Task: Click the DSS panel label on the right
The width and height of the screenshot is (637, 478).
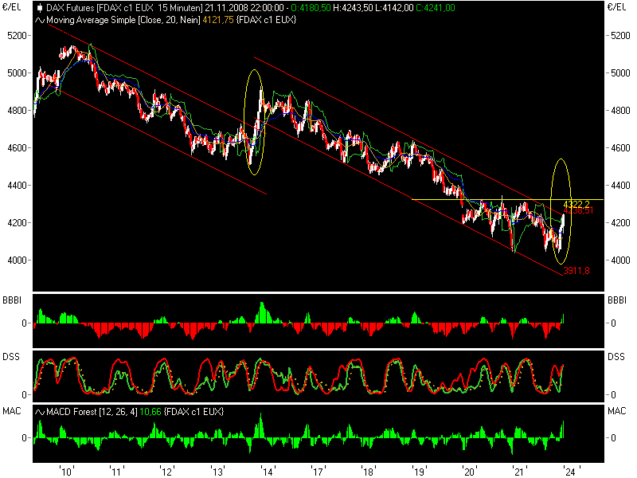Action: pyautogui.click(x=616, y=357)
